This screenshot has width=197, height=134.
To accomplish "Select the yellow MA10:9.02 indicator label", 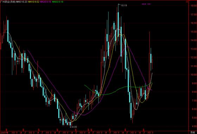I will coord(34,2).
